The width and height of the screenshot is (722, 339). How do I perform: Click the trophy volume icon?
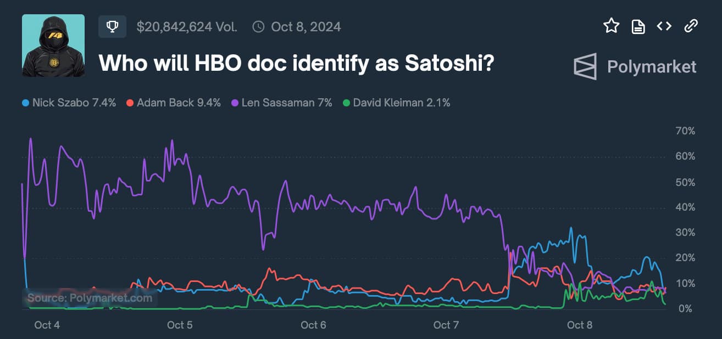pyautogui.click(x=112, y=26)
